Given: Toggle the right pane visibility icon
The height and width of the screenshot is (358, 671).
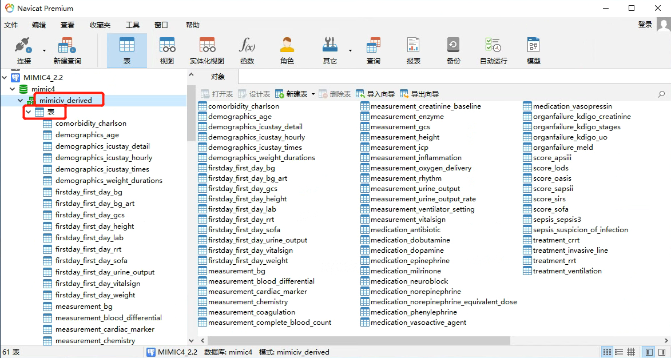Looking at the screenshot, I should pos(662,352).
